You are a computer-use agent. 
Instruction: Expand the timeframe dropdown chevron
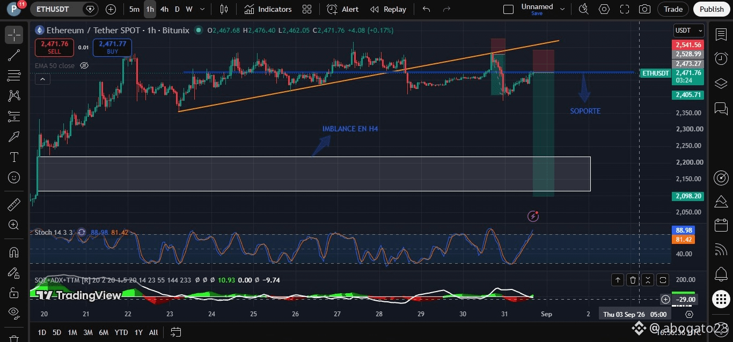202,9
